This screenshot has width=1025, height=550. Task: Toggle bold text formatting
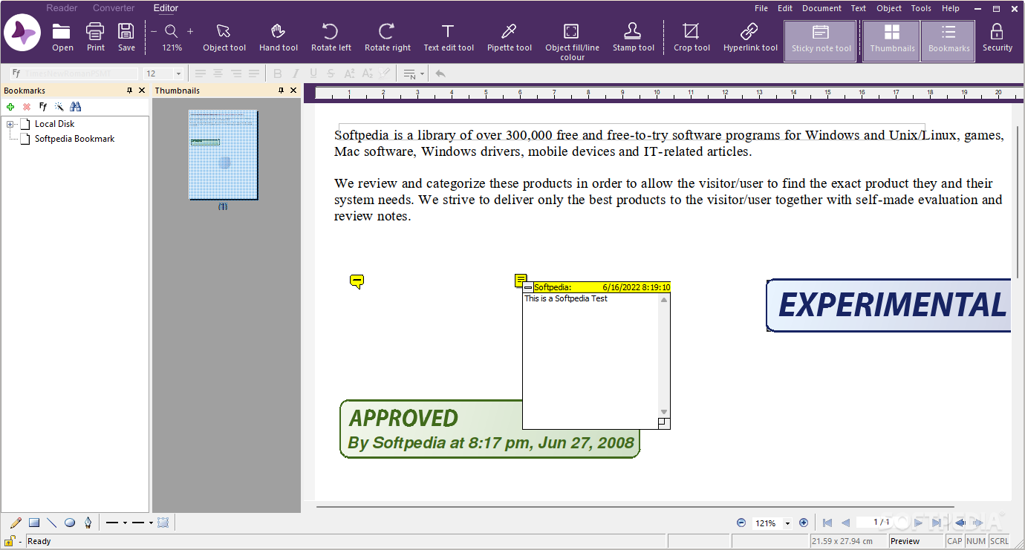point(278,73)
